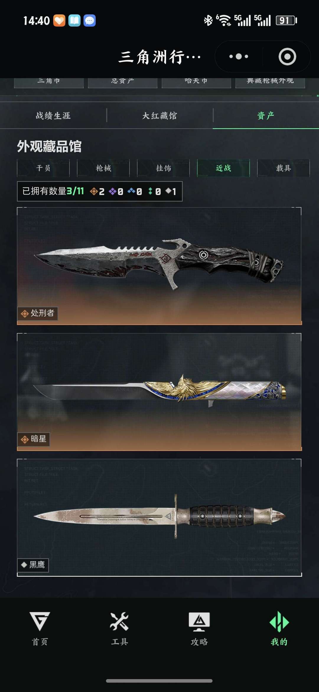Select the 资产 tab

click(266, 115)
